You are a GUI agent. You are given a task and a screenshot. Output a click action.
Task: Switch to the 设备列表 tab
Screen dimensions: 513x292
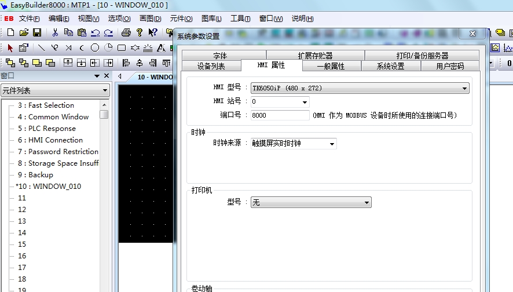[x=211, y=66]
